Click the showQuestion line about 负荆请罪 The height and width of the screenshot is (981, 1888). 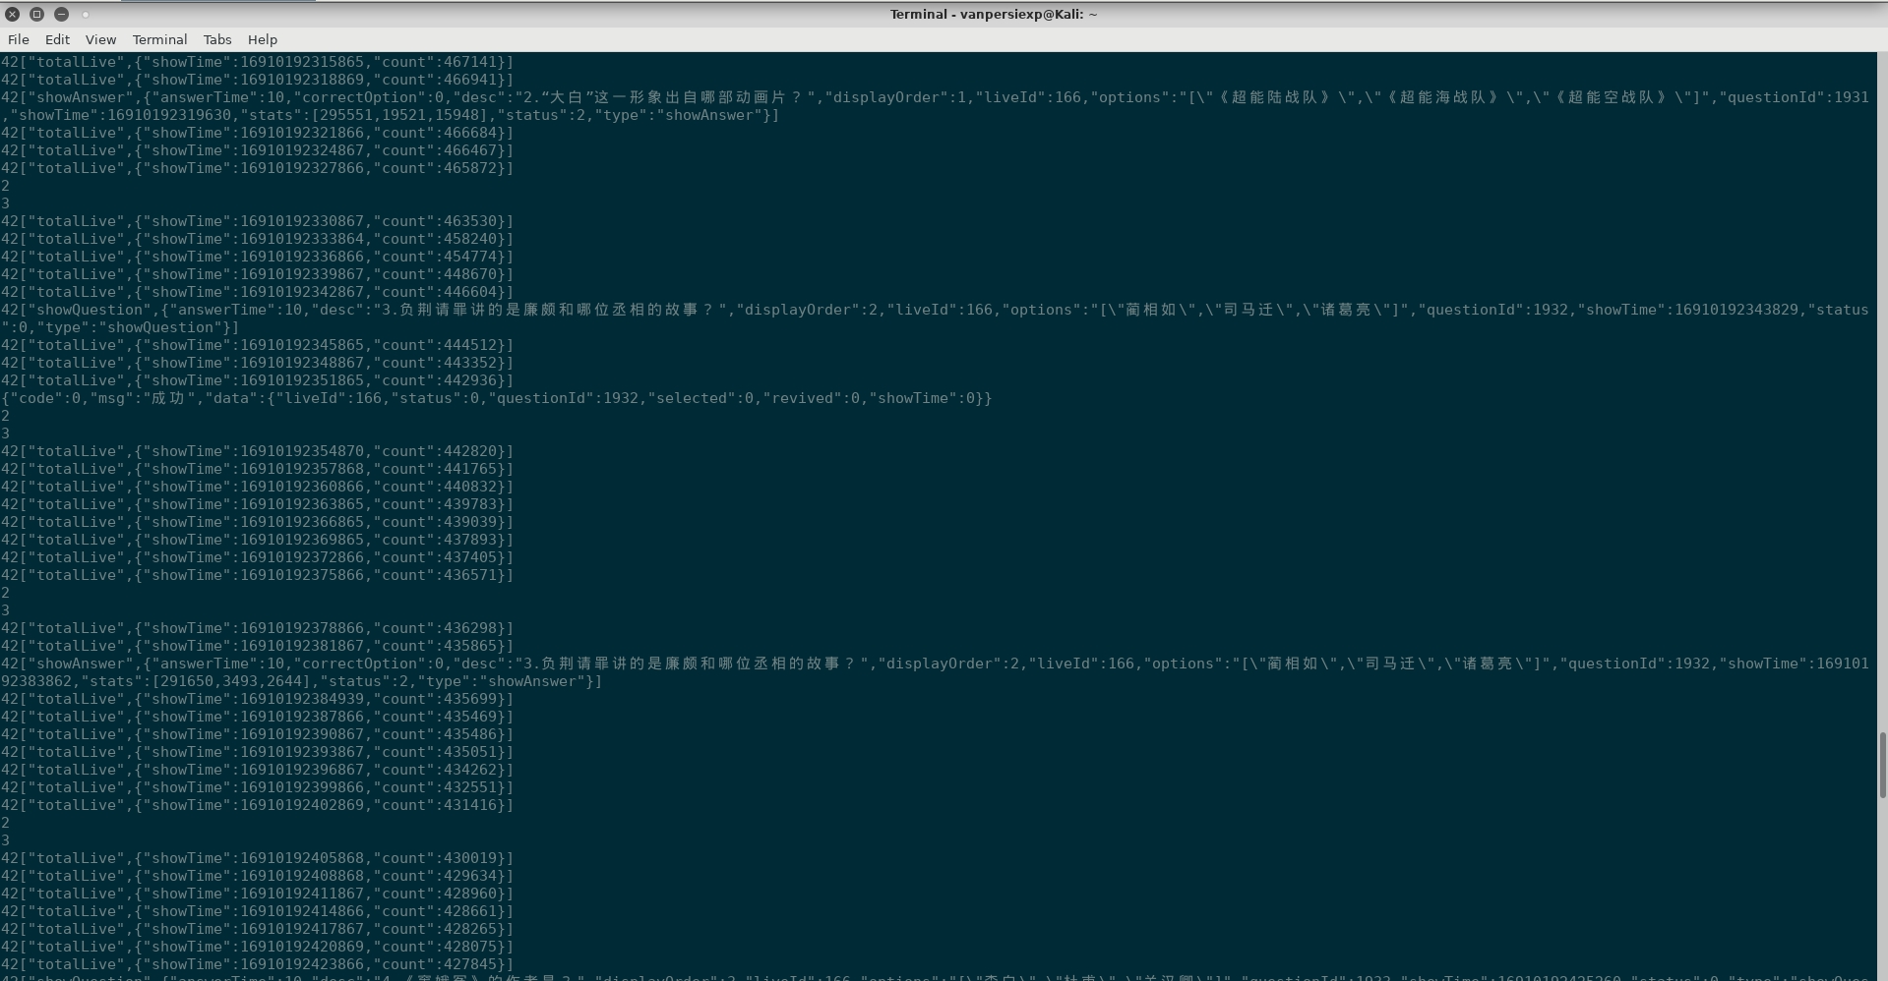935,318
